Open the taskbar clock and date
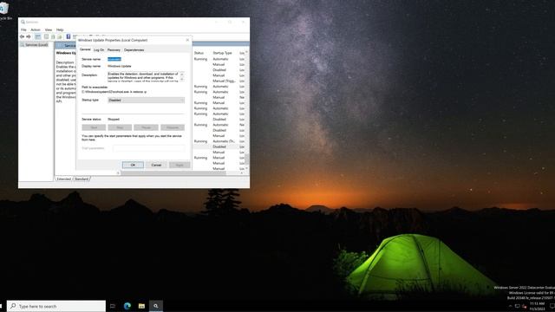This screenshot has width=555, height=312. pos(538,306)
